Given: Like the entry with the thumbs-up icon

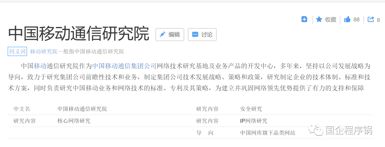Looking at the screenshot, I should pyautogui.click(x=347, y=20).
